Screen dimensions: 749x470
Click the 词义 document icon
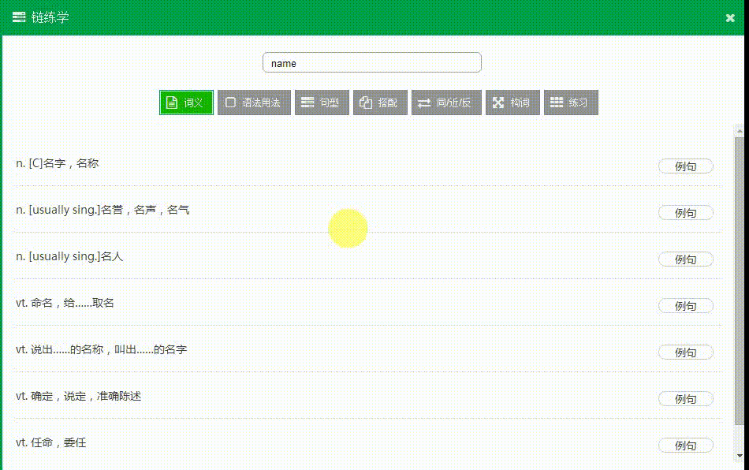(x=171, y=103)
